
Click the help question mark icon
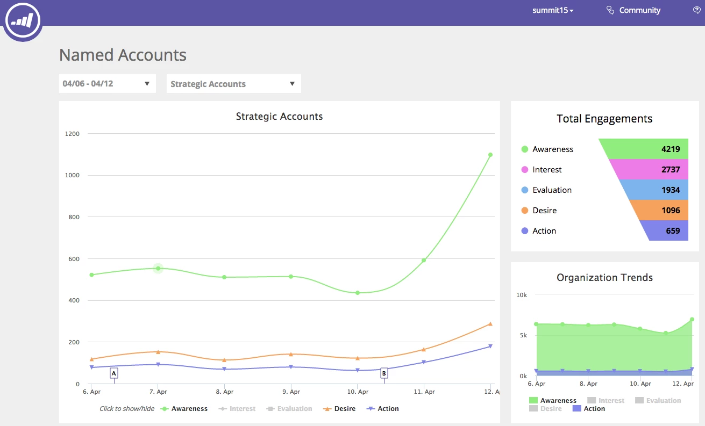point(697,10)
